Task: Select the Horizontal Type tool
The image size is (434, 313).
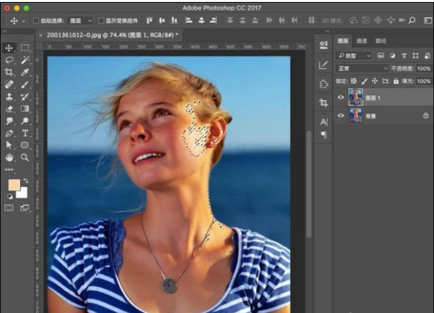Action: (25, 133)
